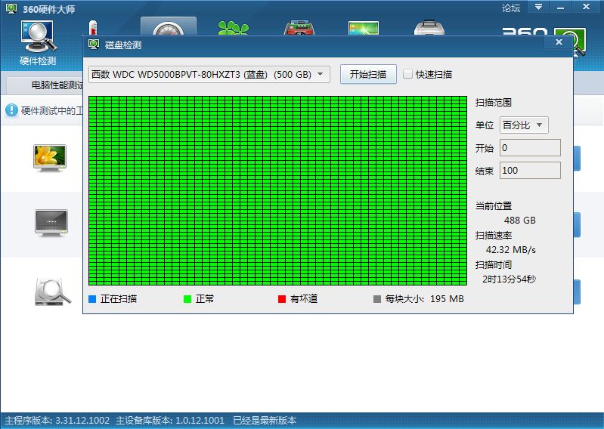The image size is (604, 429).
Task: Open the 硬件检测 hardware detection icon
Action: click(x=37, y=42)
